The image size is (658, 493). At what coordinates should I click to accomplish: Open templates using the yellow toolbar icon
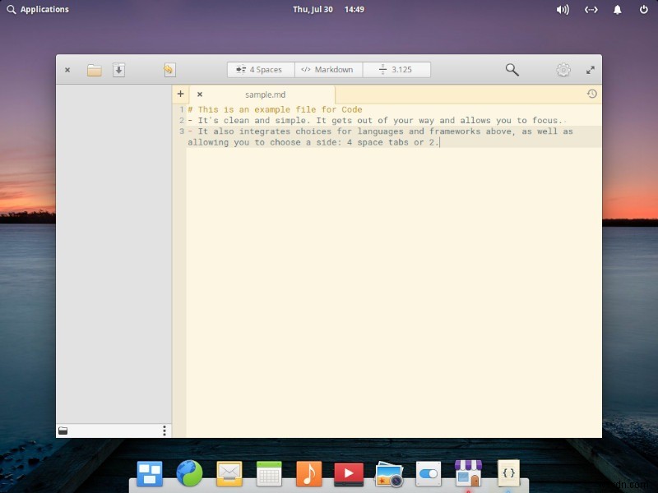point(169,70)
